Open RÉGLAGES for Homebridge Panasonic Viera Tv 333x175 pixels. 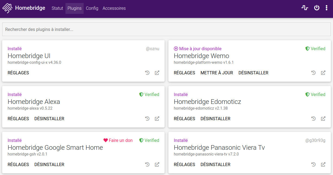click(184, 164)
